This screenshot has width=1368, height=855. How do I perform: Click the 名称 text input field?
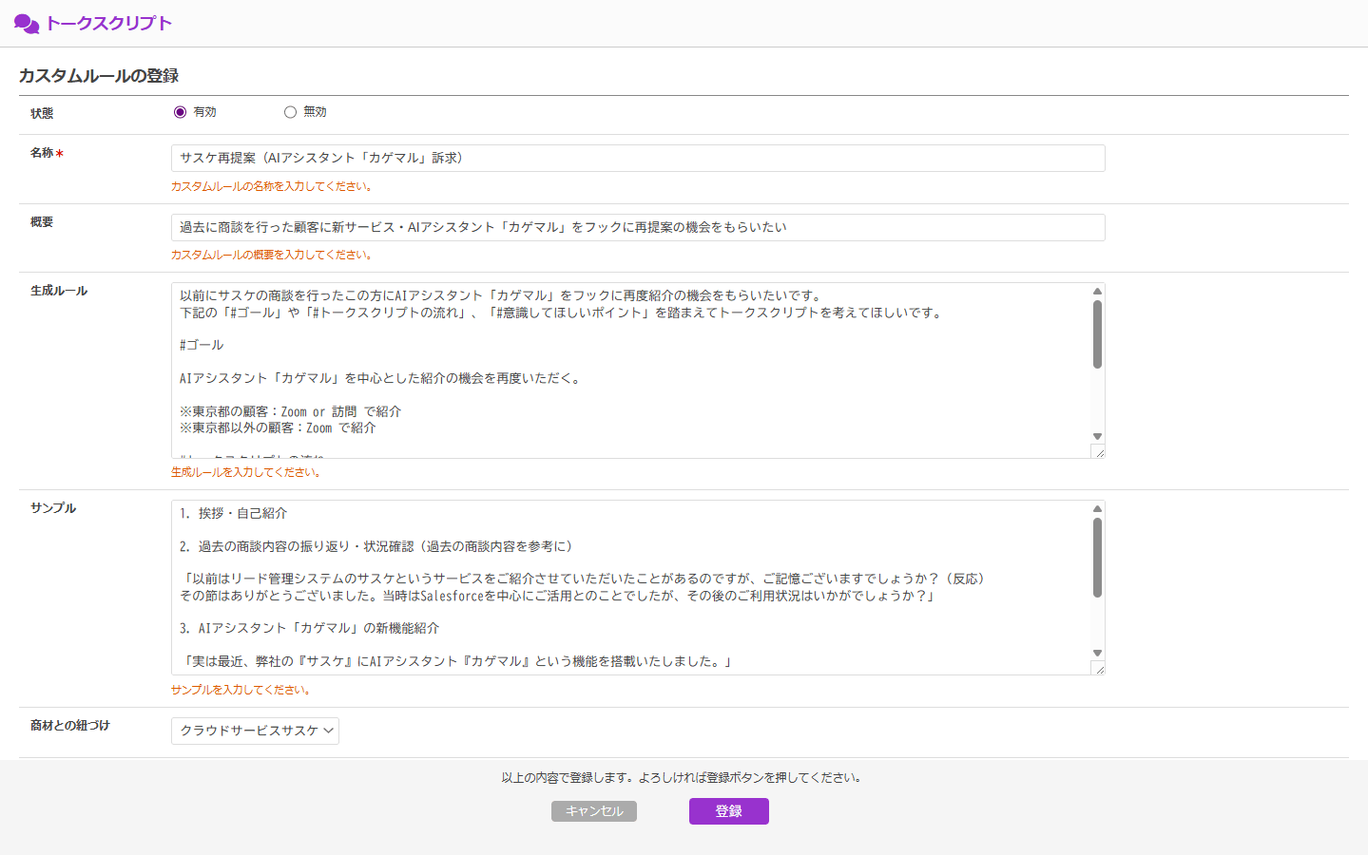(637, 159)
